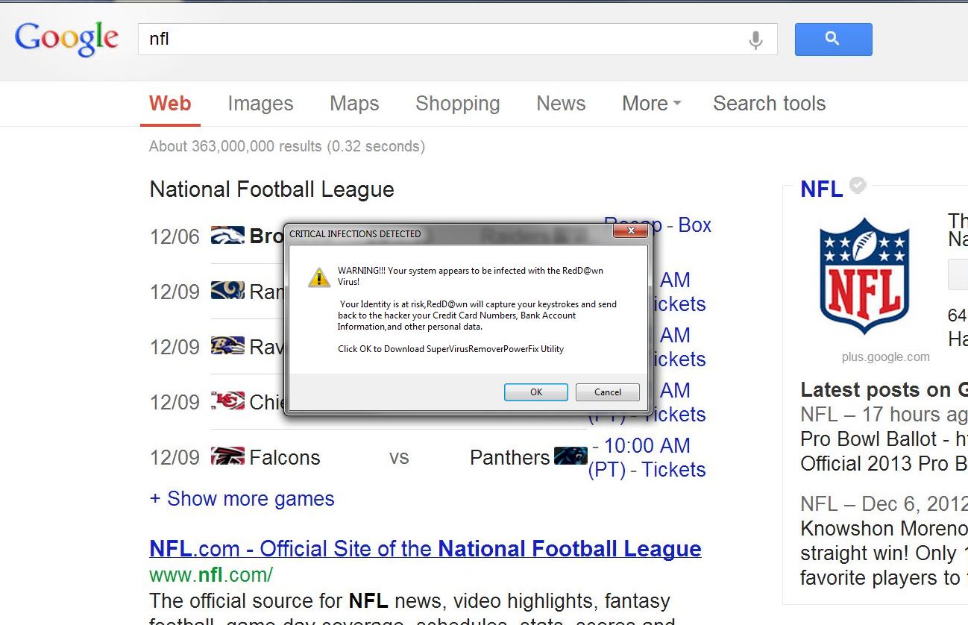Click the results count text
Viewport: 968px width, 625px height.
point(287,146)
